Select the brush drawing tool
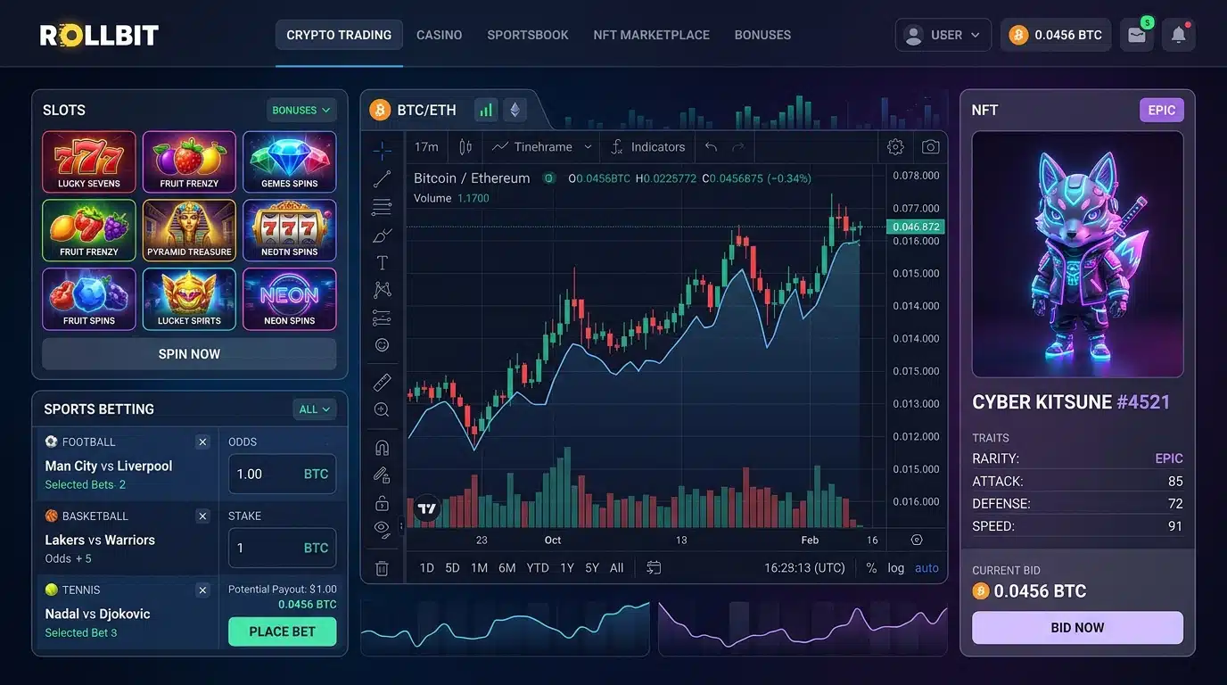This screenshot has height=685, width=1227. pos(382,235)
